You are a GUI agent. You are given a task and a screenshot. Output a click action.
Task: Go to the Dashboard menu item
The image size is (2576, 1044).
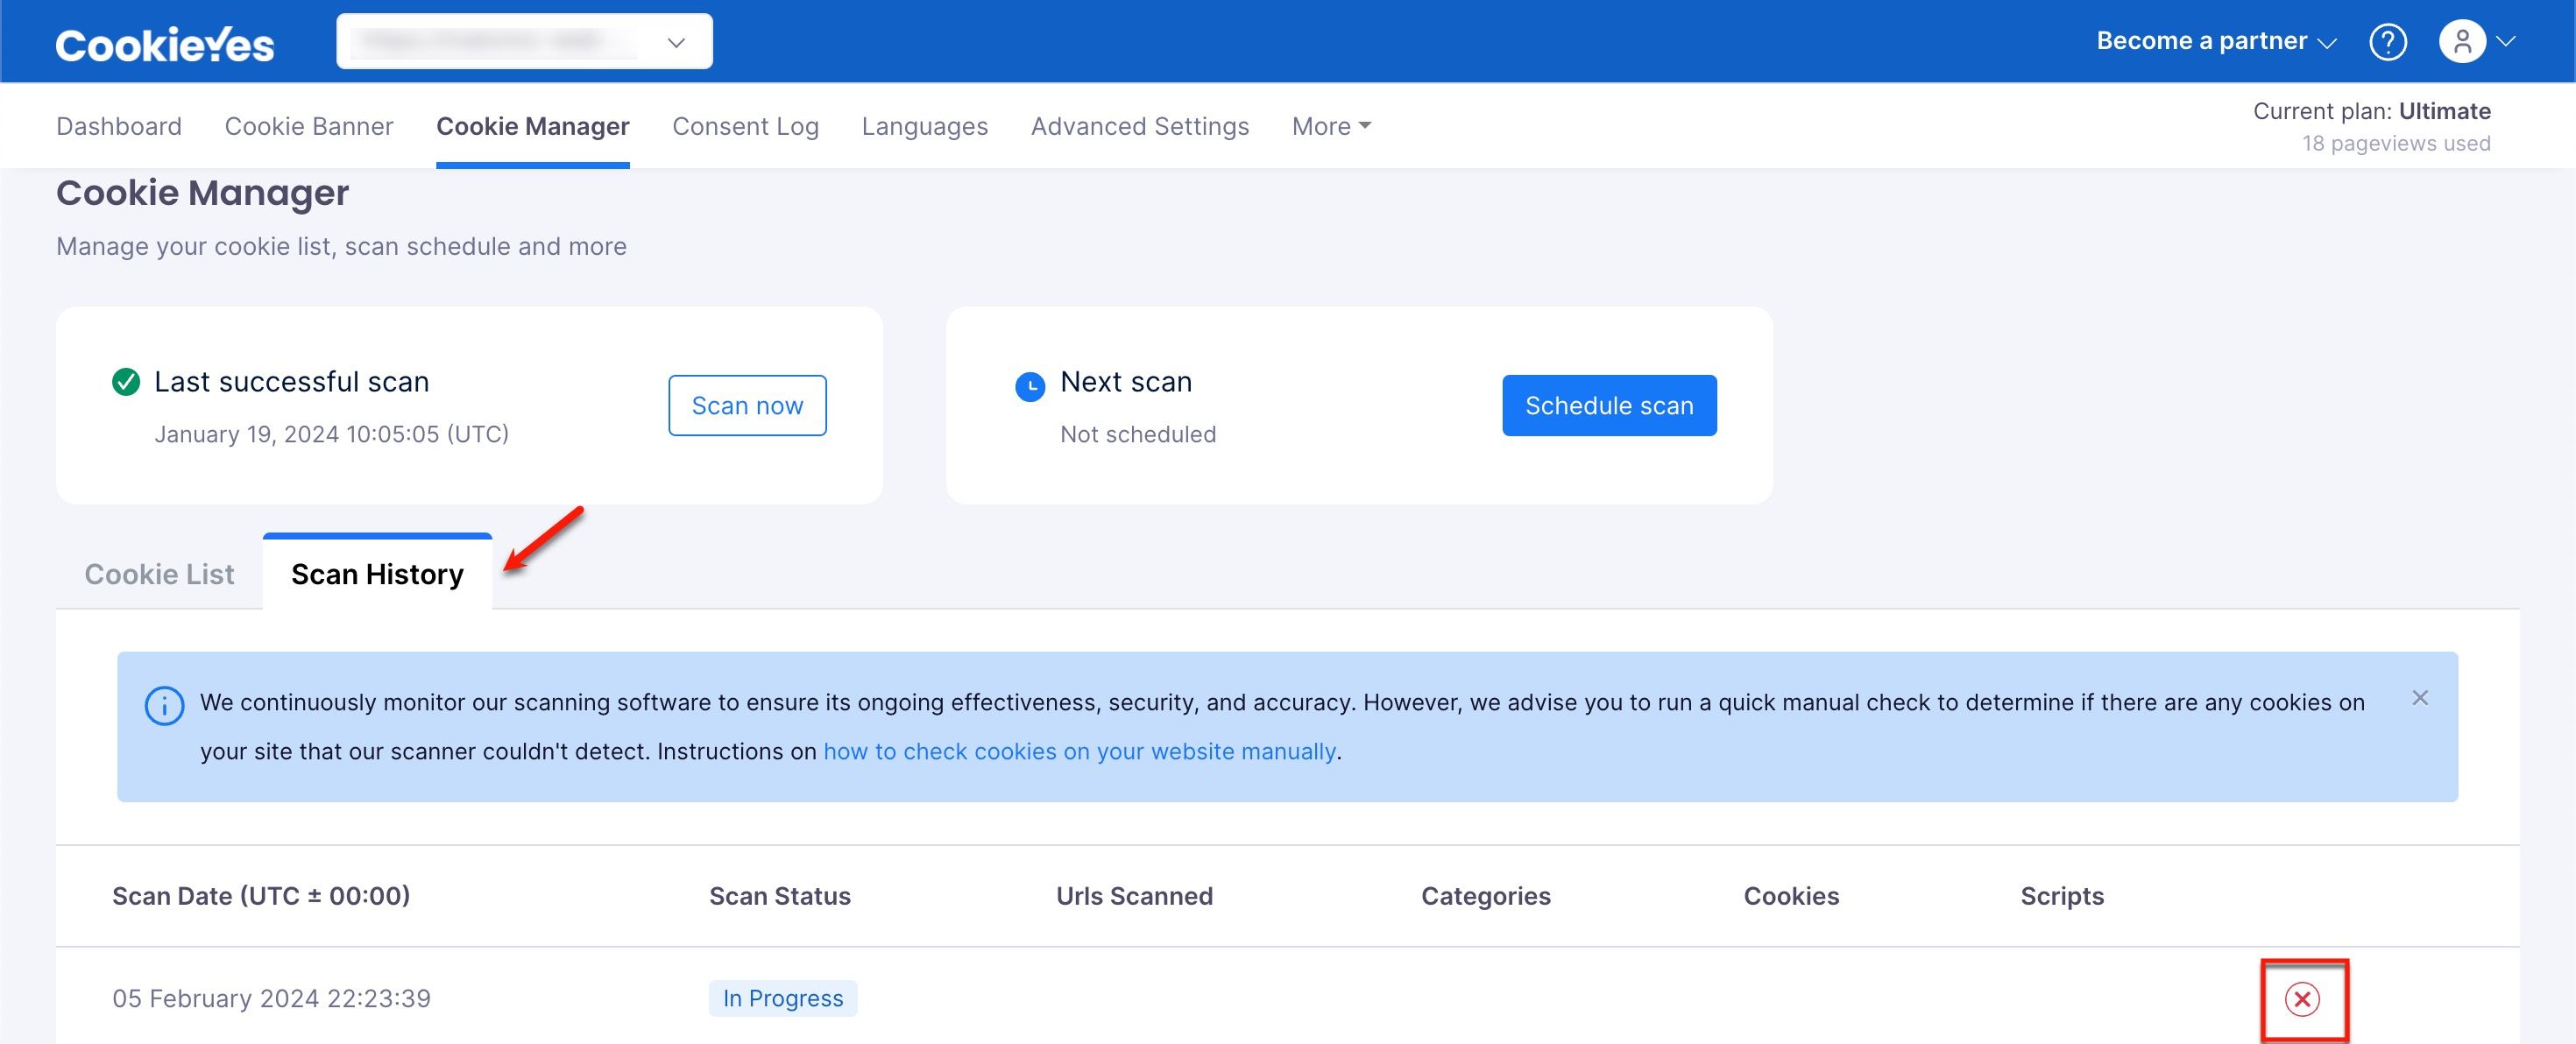coord(119,126)
